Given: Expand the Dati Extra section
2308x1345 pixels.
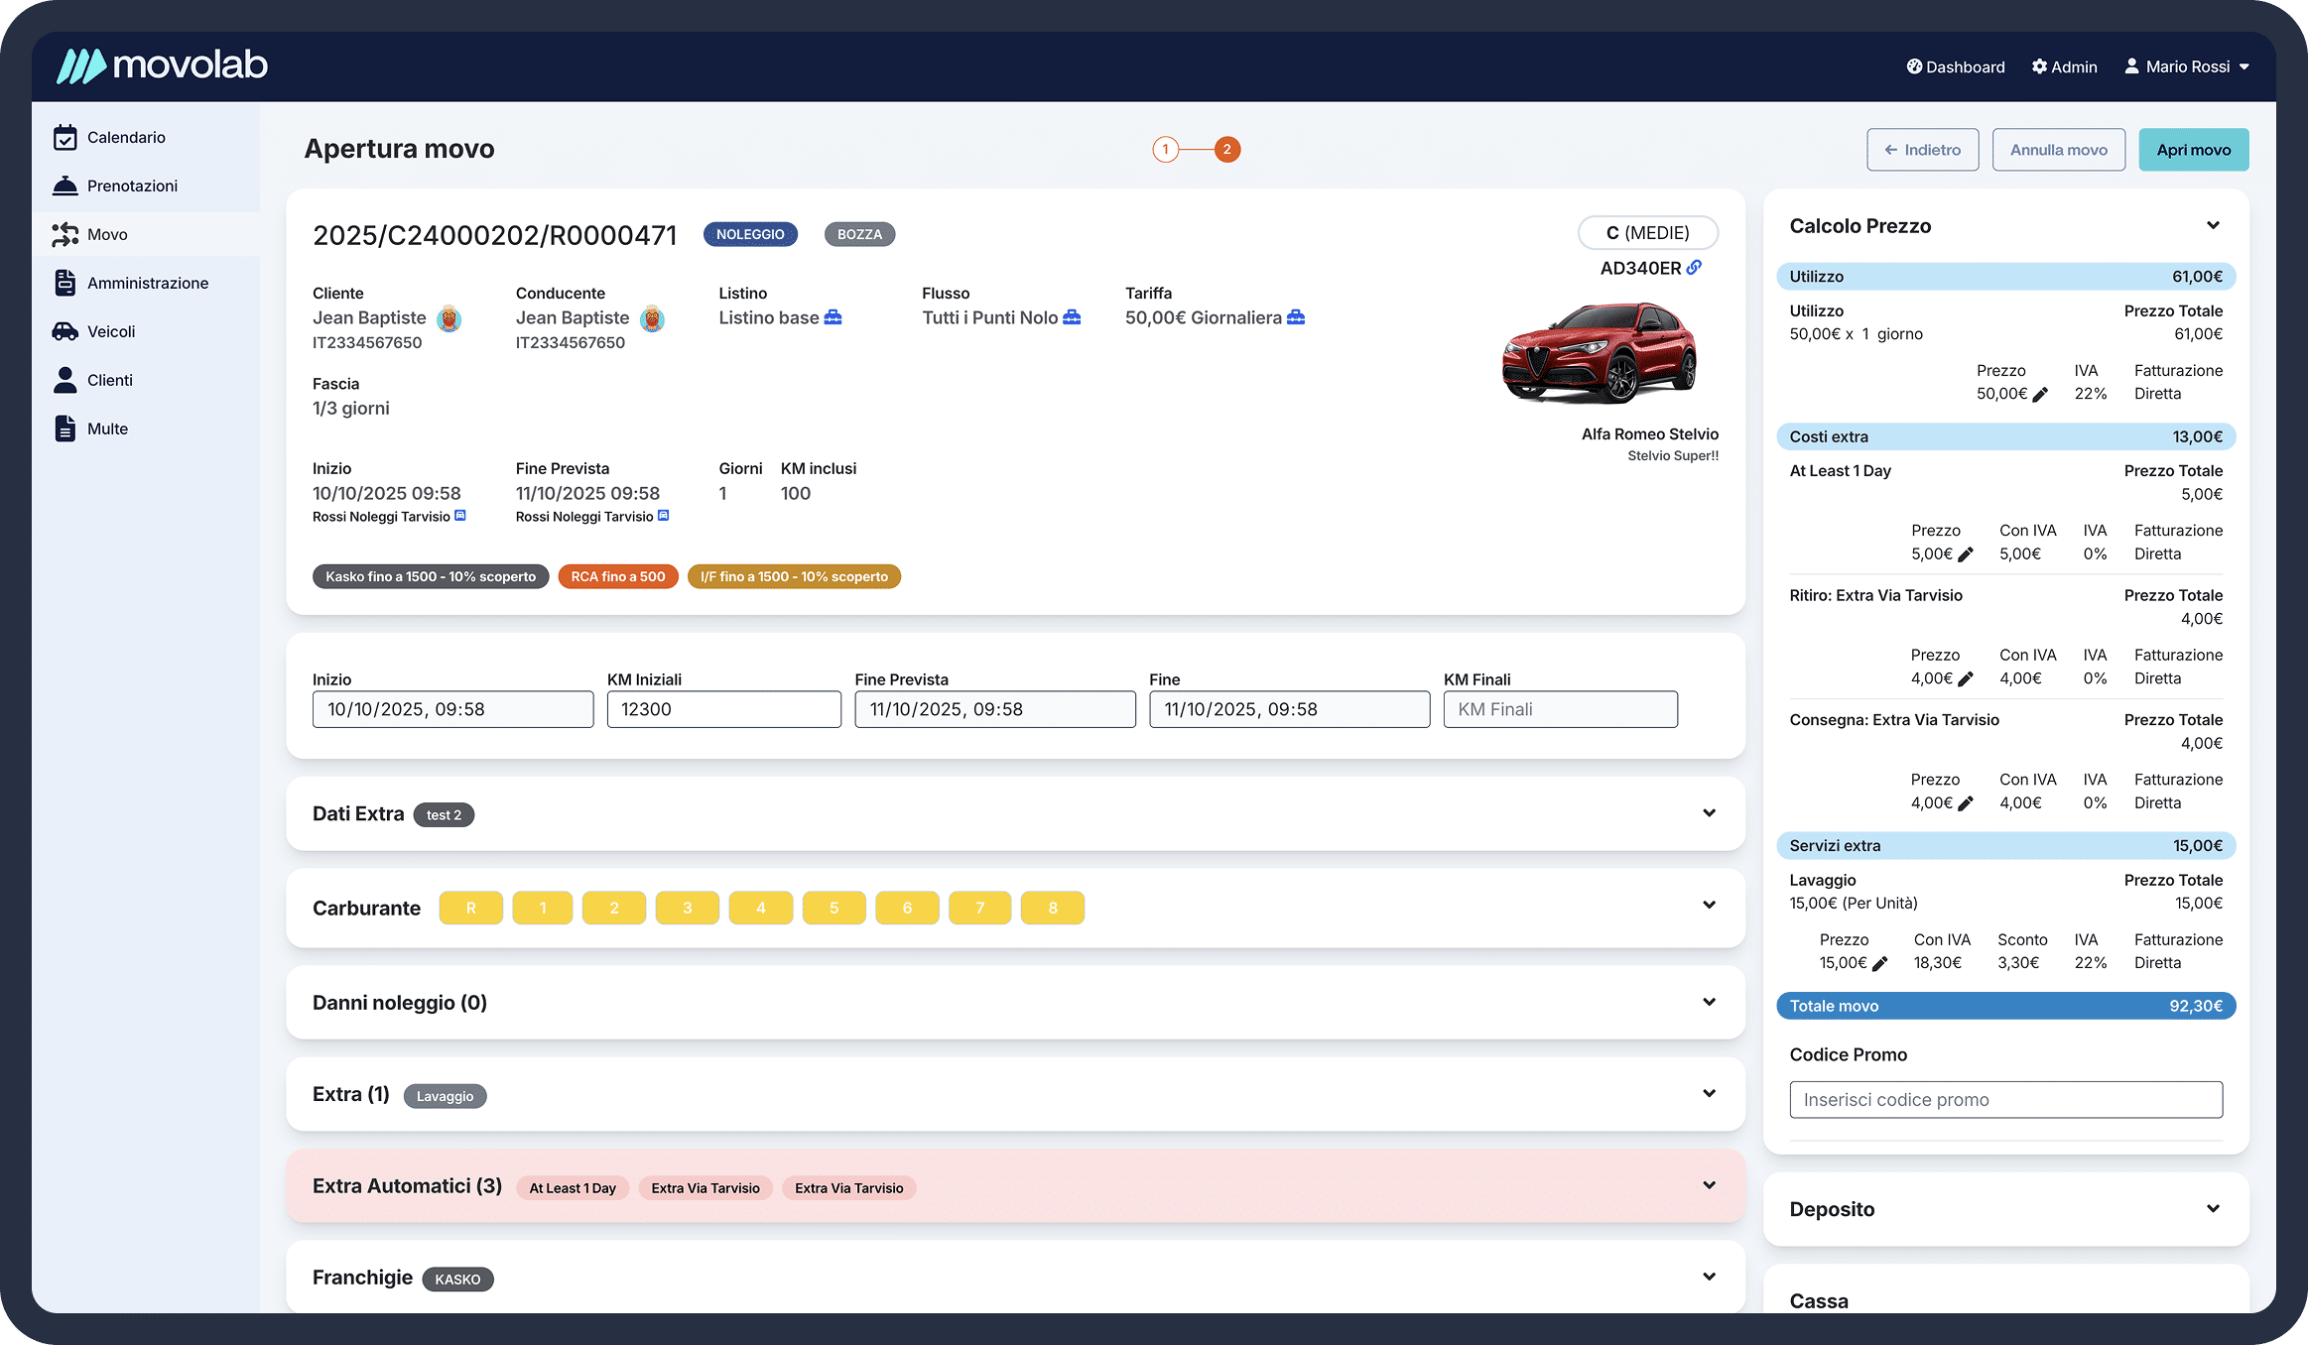Looking at the screenshot, I should click(x=1709, y=813).
